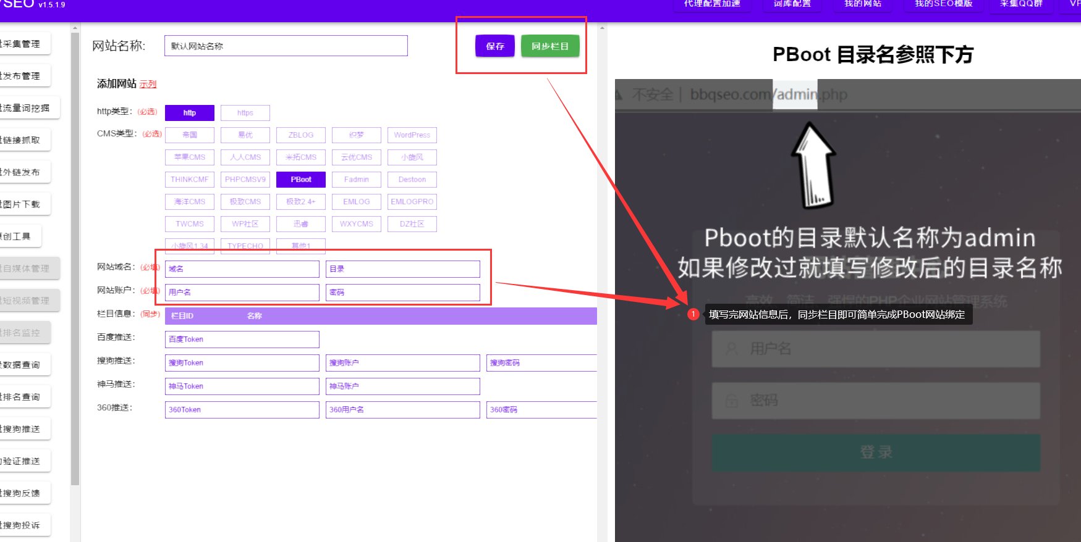Select http protocol type

pyautogui.click(x=190, y=113)
